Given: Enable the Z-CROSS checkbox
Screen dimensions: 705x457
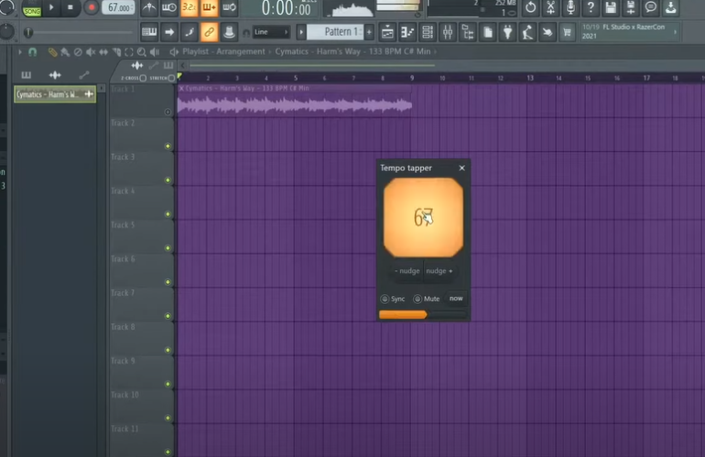Looking at the screenshot, I should [143, 78].
